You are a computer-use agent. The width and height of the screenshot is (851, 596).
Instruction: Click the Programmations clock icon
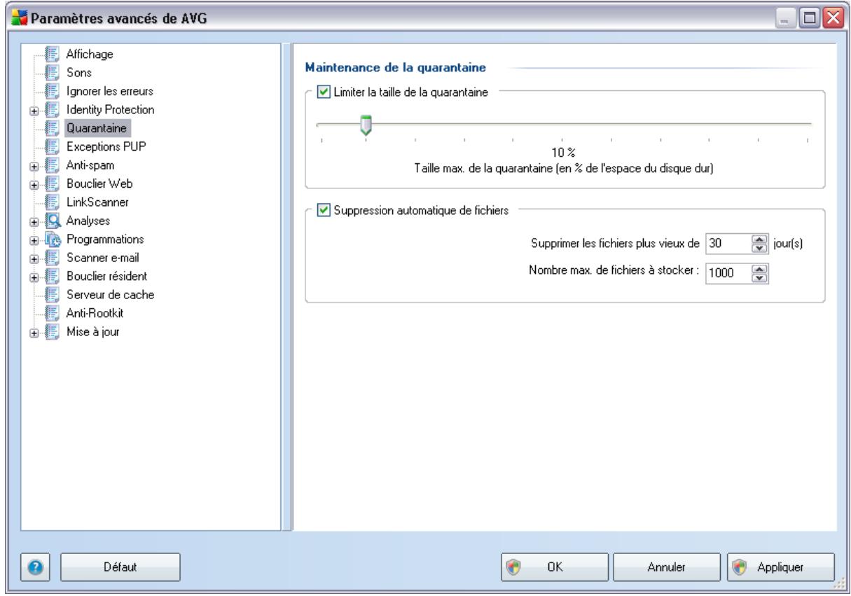(51, 239)
